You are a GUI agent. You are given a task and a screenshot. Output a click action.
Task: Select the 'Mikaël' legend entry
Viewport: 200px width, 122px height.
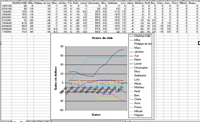(x=136, y=111)
